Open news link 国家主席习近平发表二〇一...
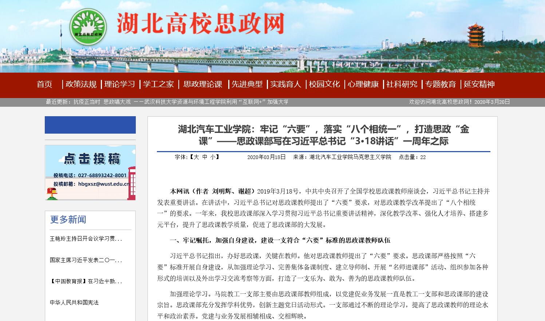Viewport: 545px width, 321px height. (86, 260)
